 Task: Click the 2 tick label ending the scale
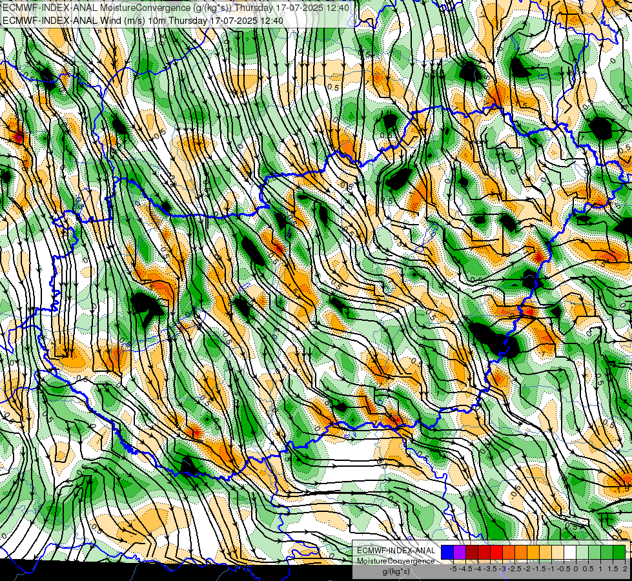coord(625,569)
